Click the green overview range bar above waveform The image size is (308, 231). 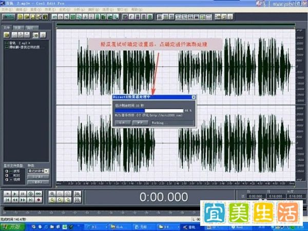pyautogui.click(x=176, y=25)
